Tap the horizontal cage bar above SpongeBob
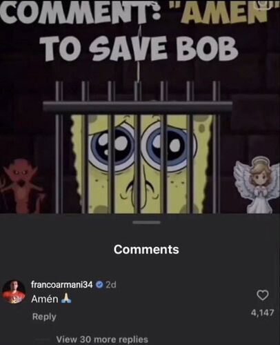This screenshot has width=280, height=345. pos(137,107)
